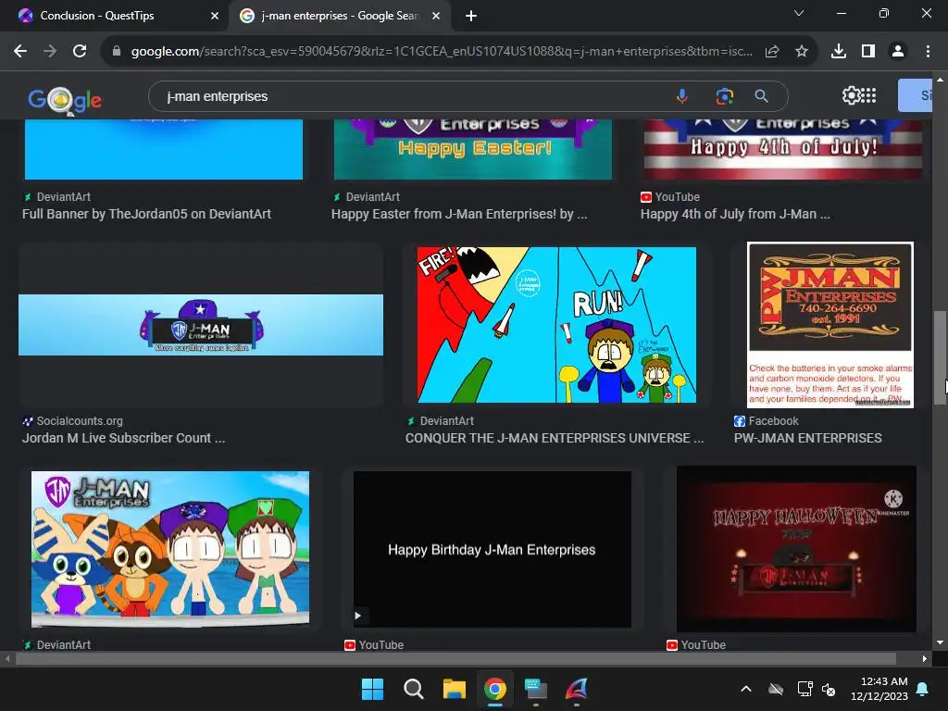The height and width of the screenshot is (711, 948).
Task: Open Happy Birthday J-Man Enterprises video thumbnail
Action: tap(493, 550)
